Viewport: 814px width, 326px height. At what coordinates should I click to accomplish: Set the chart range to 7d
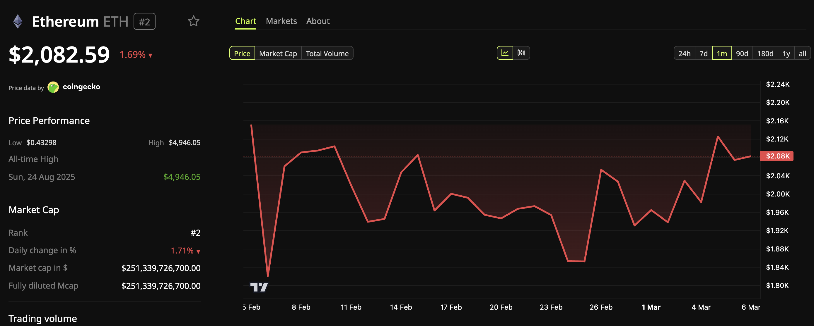703,53
